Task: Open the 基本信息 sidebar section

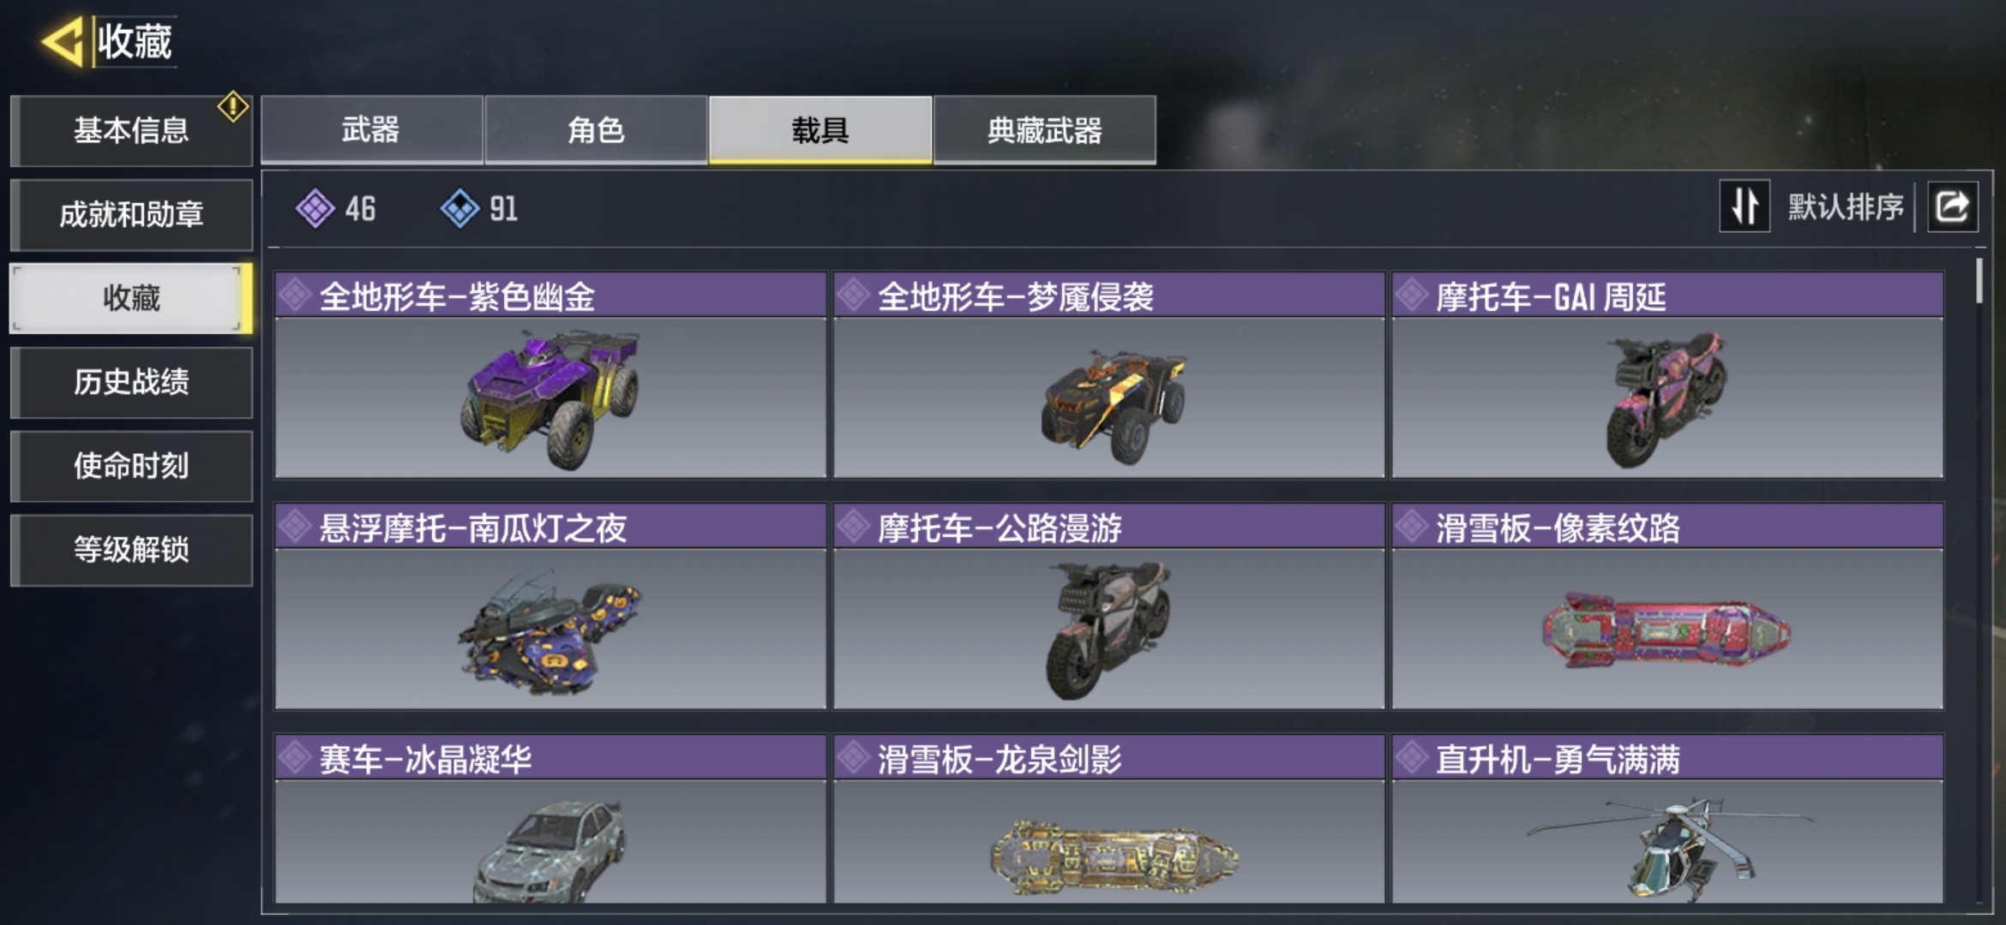Action: (131, 130)
